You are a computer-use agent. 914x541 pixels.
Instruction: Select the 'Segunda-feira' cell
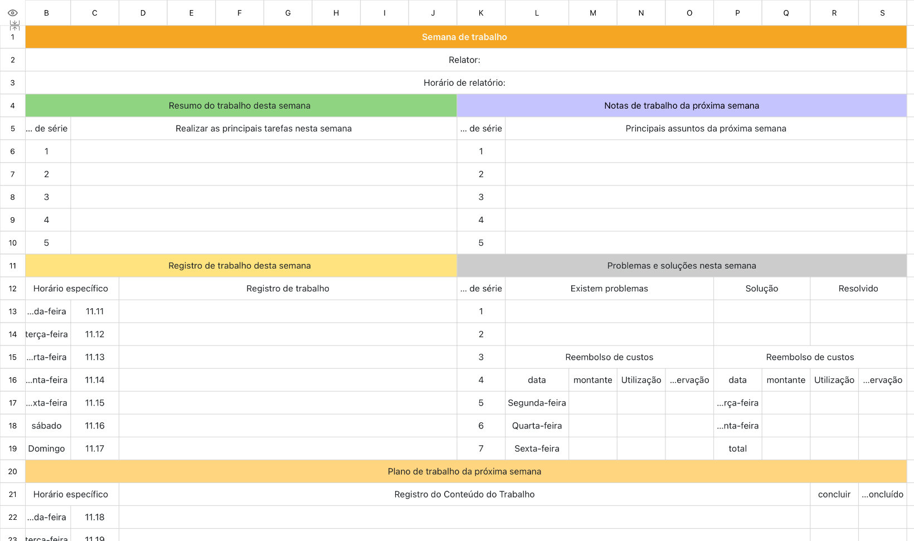pos(537,403)
